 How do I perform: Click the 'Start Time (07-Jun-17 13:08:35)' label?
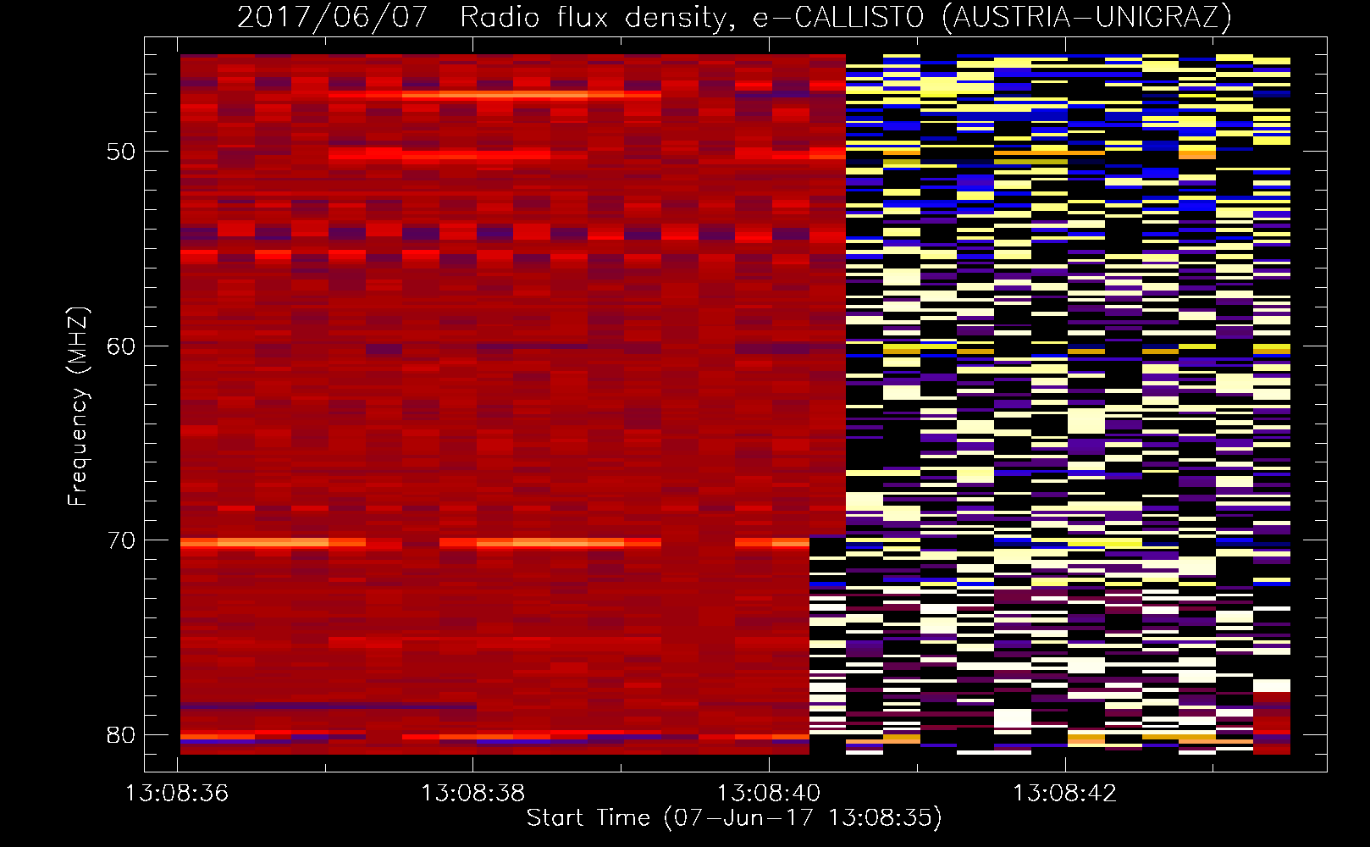pyautogui.click(x=734, y=818)
